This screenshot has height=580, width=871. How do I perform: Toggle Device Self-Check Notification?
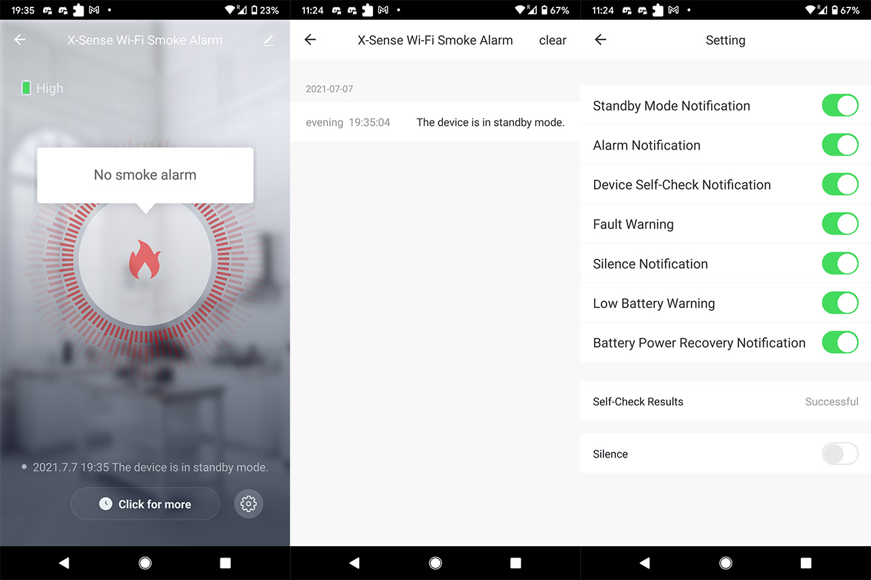point(840,184)
